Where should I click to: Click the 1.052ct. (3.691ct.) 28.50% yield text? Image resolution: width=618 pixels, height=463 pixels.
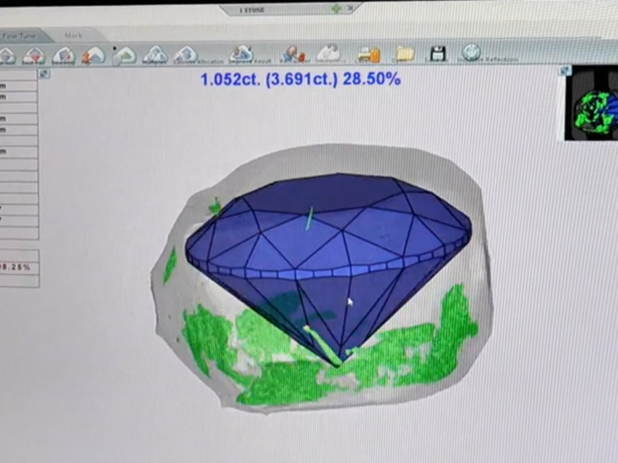coord(301,79)
